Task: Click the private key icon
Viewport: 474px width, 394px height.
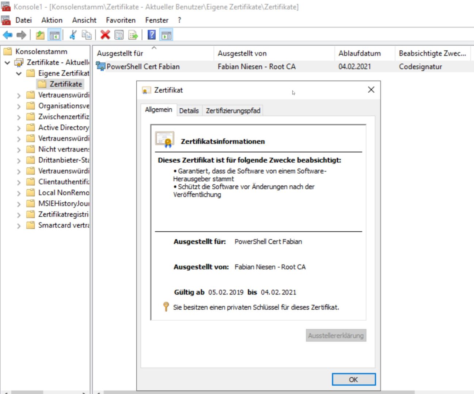Action: (x=166, y=306)
